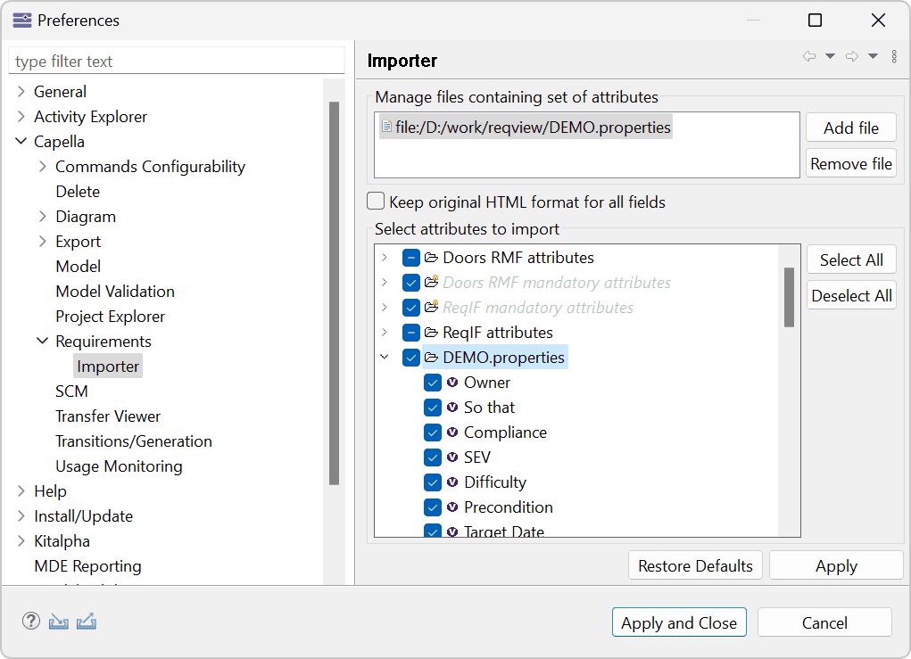Toggle the ReqIF attributes checkbox
The width and height of the screenshot is (911, 659).
(410, 332)
